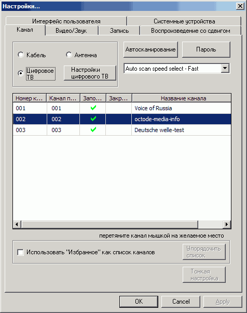The image size is (247, 313).
Task: Switch to the Системные устройства tab
Action: (184, 21)
